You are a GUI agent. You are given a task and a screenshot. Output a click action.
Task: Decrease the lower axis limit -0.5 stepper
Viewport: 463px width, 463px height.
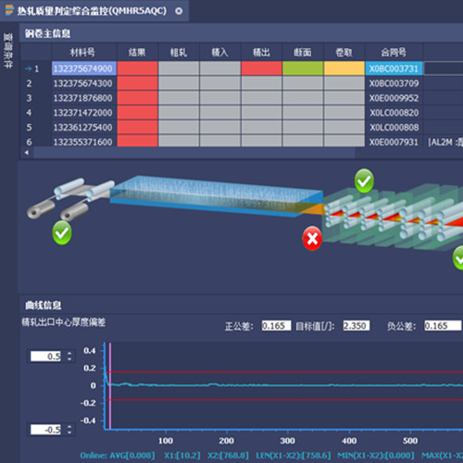[x=69, y=432]
